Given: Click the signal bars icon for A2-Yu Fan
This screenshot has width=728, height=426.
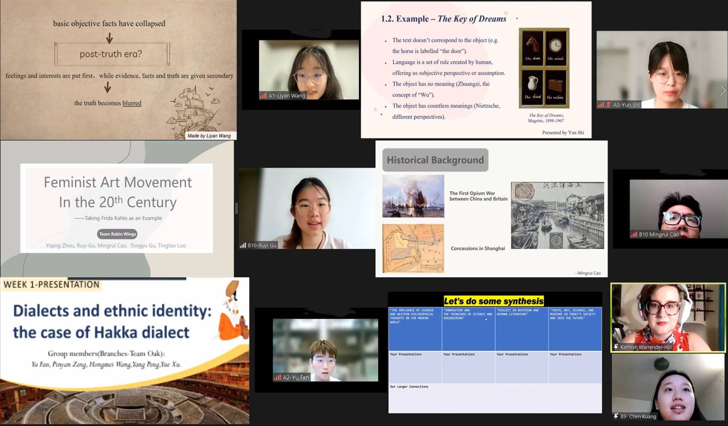Looking at the screenshot, I should 277,377.
